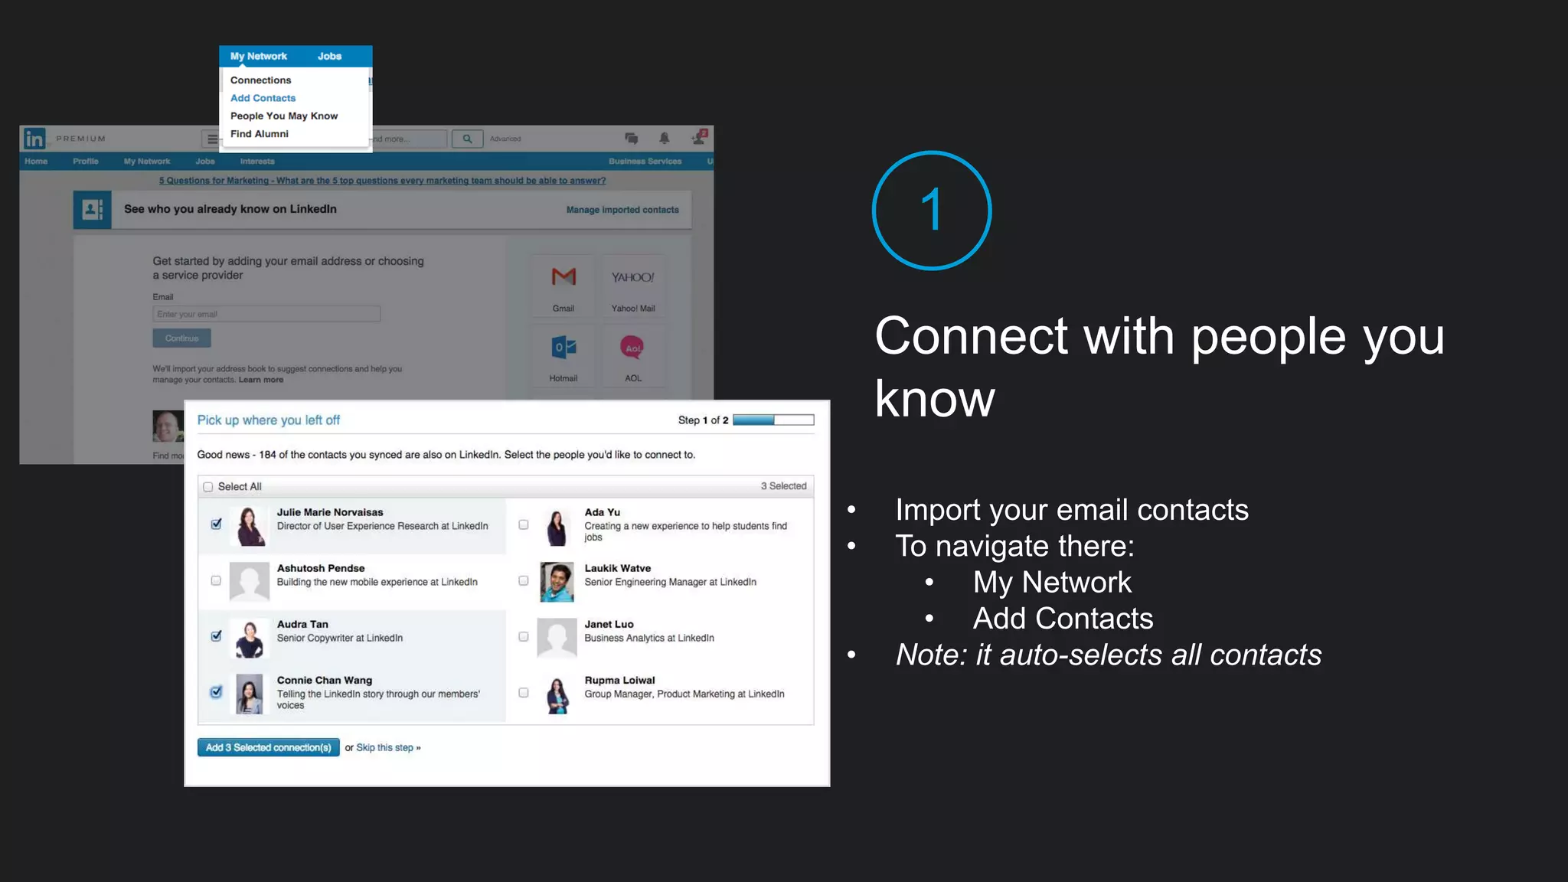
Task: Click the Enter your email field
Action: coord(266,314)
